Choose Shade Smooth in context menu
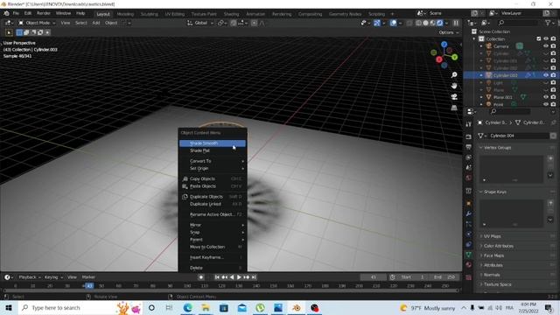Screen dimensions: 560x315 (x=213, y=143)
